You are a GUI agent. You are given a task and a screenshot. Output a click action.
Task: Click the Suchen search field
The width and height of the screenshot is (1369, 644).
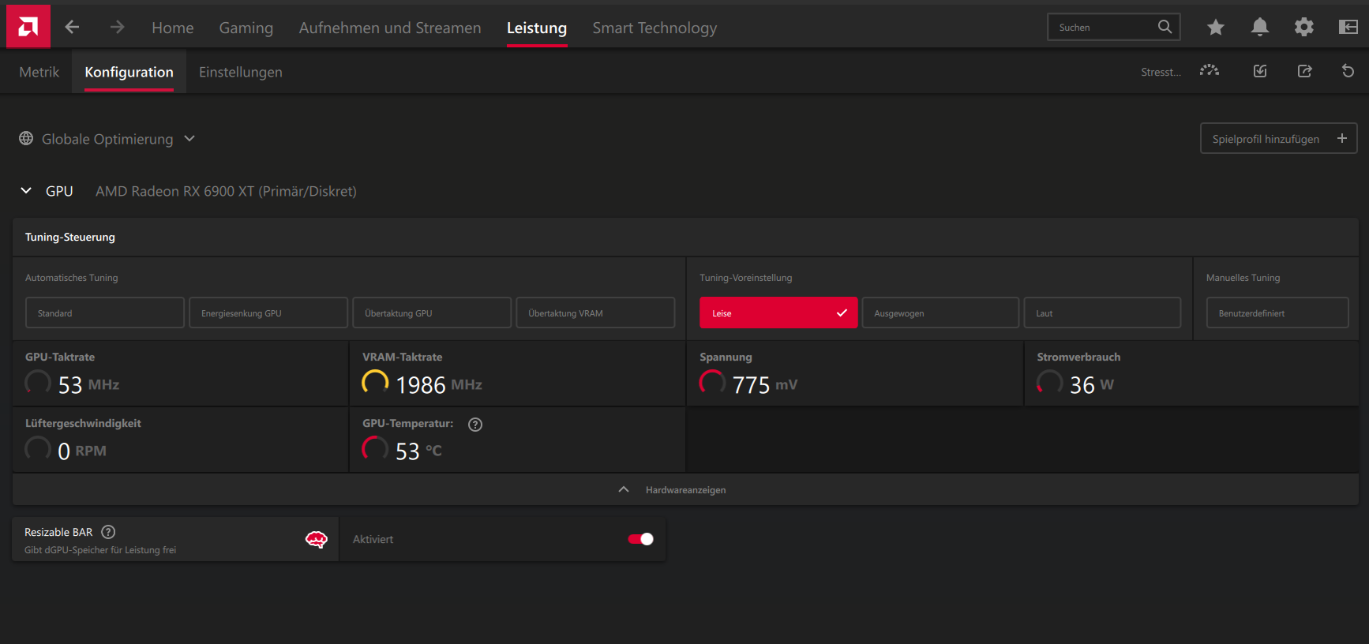point(1114,27)
